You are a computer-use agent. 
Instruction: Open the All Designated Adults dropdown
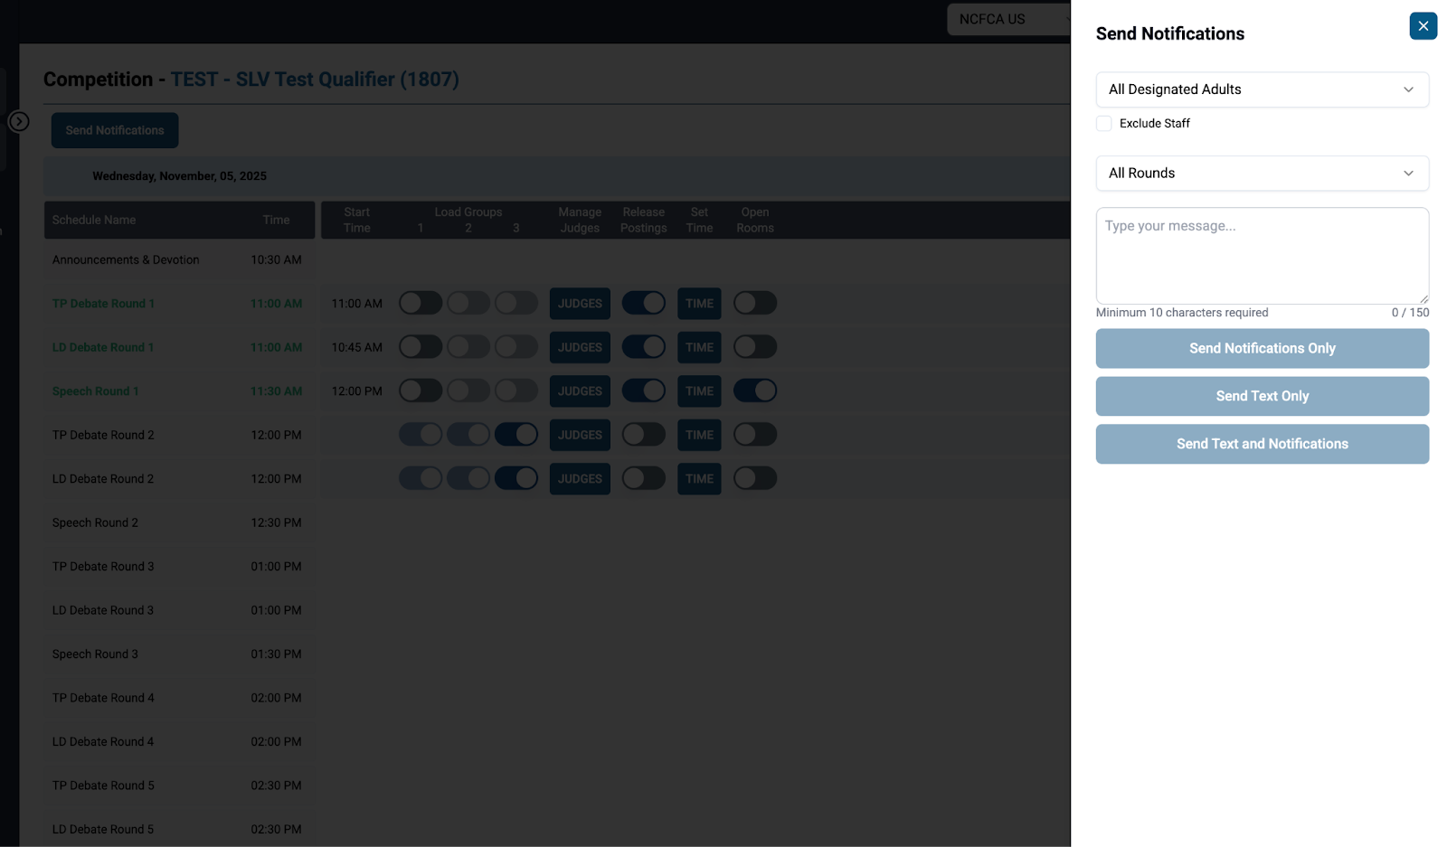1262,89
